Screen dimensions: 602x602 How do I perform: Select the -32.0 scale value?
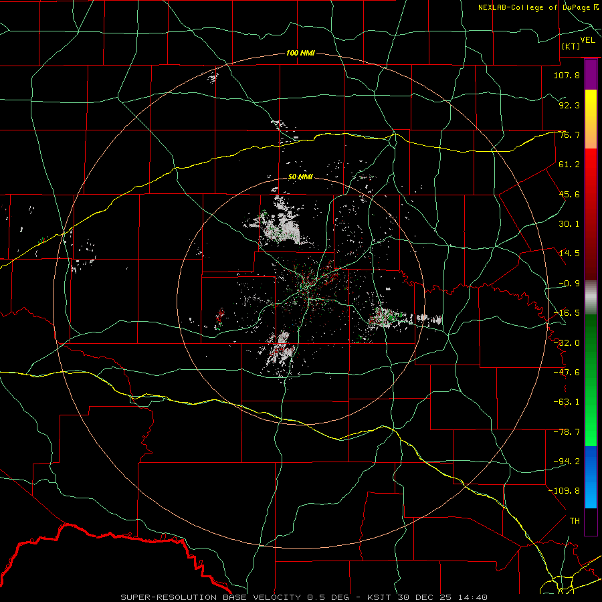pyautogui.click(x=567, y=343)
